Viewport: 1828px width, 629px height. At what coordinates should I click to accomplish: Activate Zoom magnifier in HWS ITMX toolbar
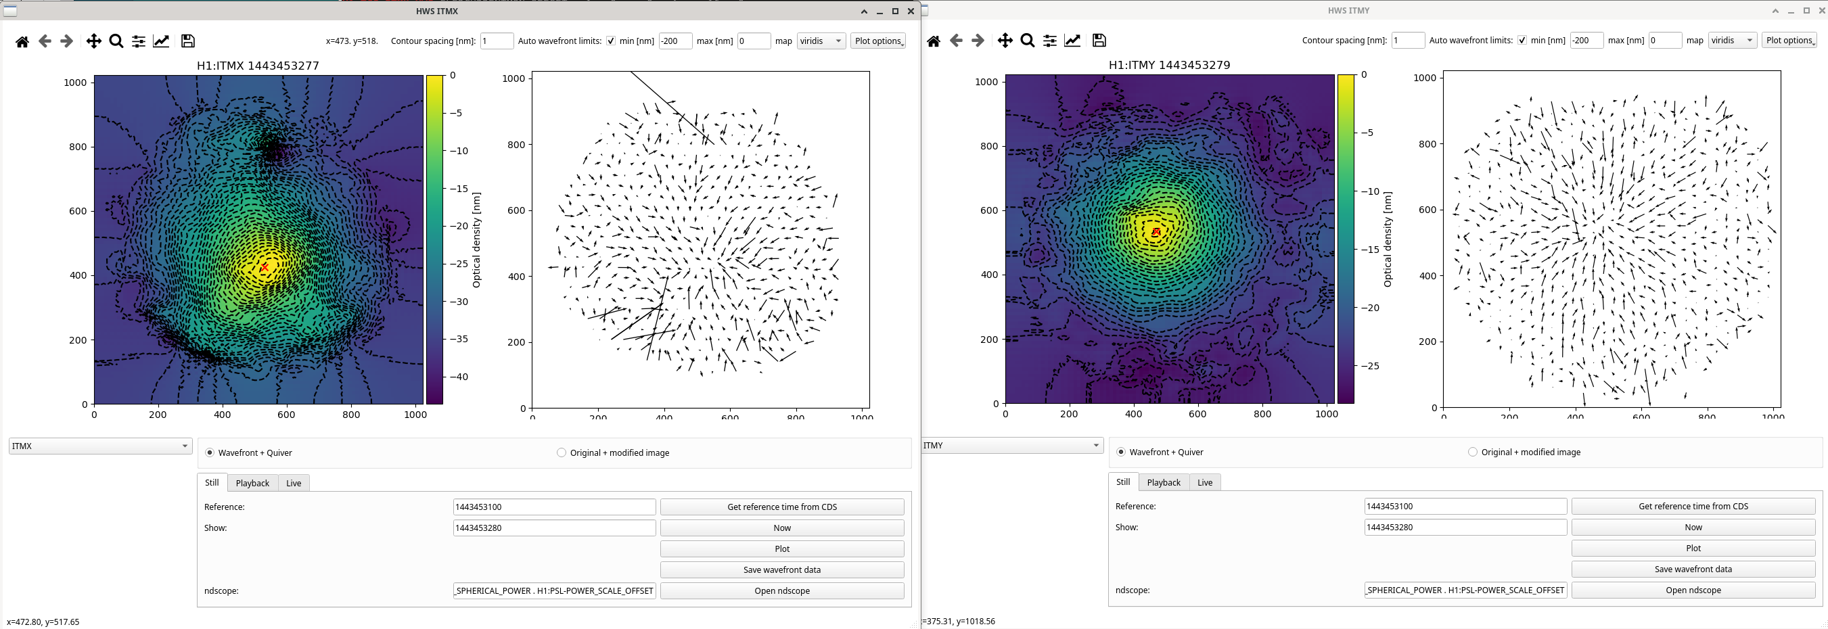[116, 42]
